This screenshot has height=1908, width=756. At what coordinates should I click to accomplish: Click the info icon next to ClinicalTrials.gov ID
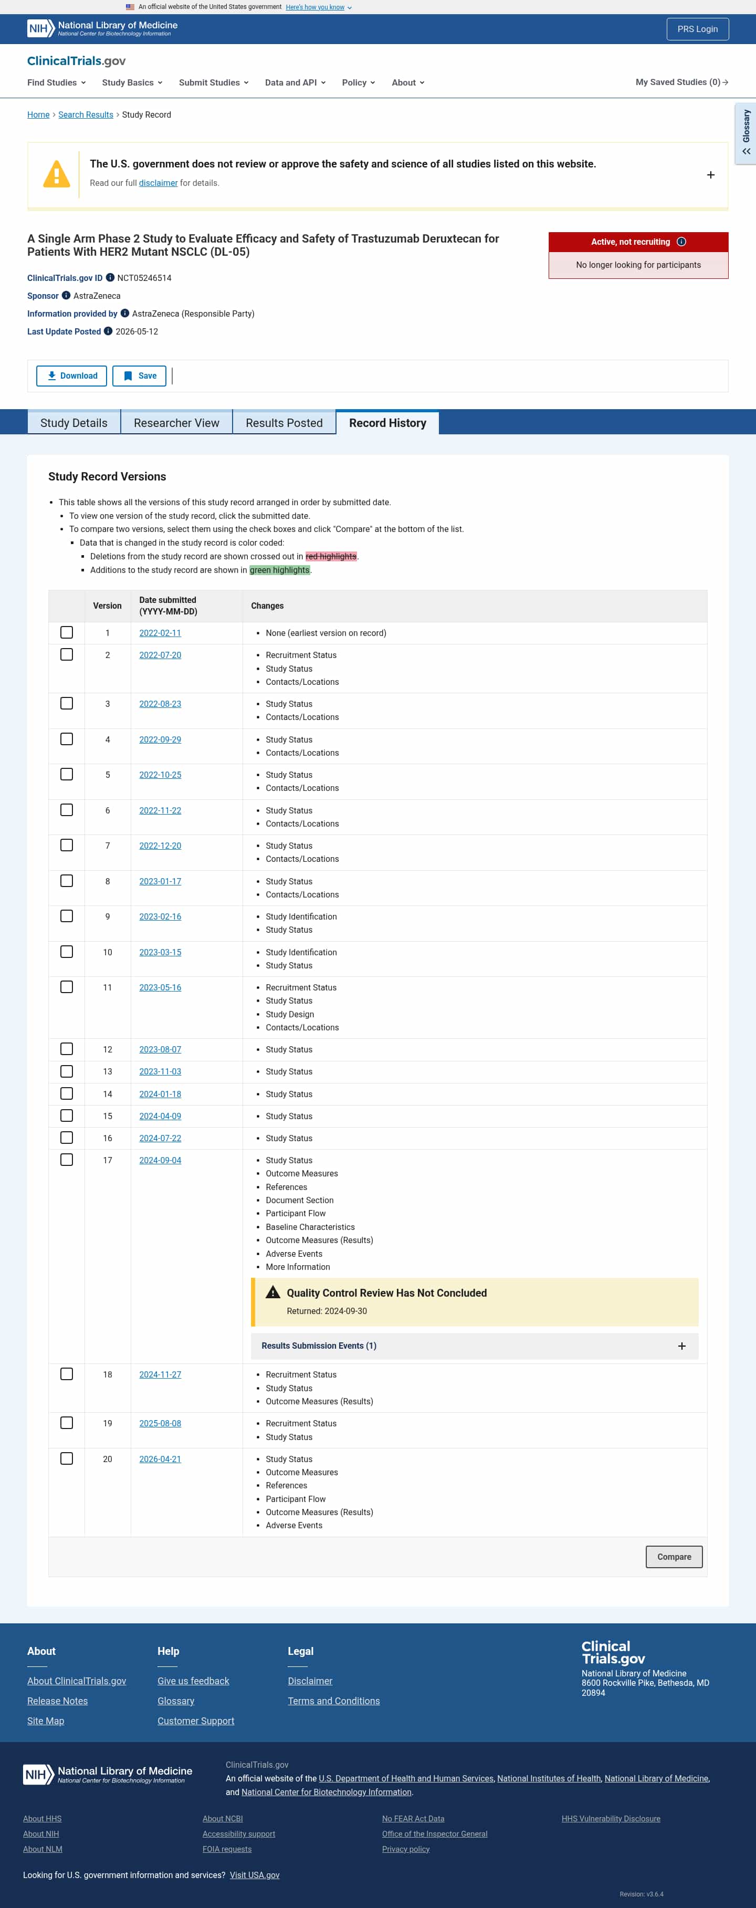(x=110, y=278)
